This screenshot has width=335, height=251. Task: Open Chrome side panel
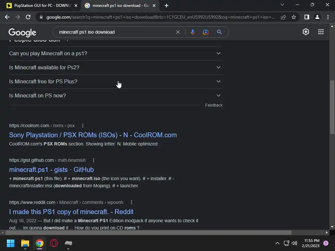tap(307, 17)
